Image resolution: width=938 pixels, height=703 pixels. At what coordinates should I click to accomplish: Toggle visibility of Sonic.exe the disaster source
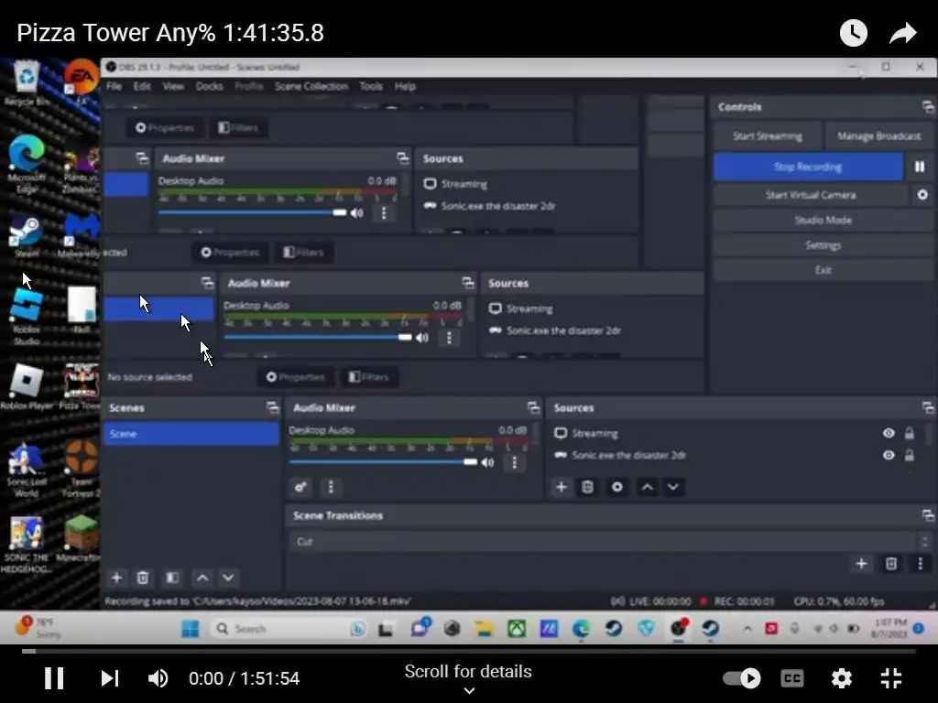click(x=889, y=456)
